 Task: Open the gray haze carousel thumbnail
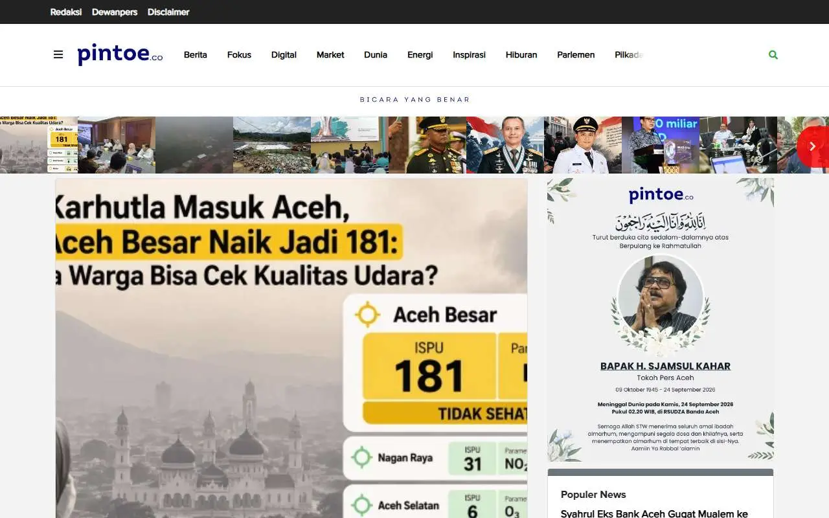pos(194,145)
